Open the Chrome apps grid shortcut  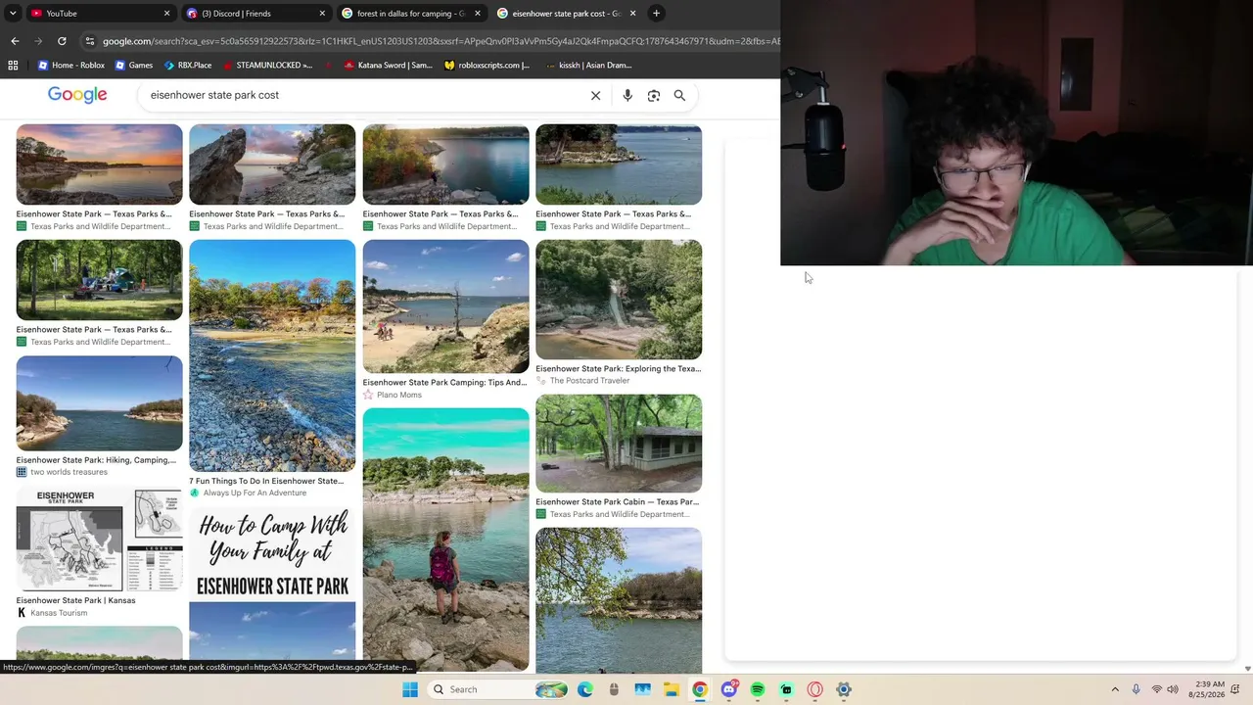[x=13, y=66]
